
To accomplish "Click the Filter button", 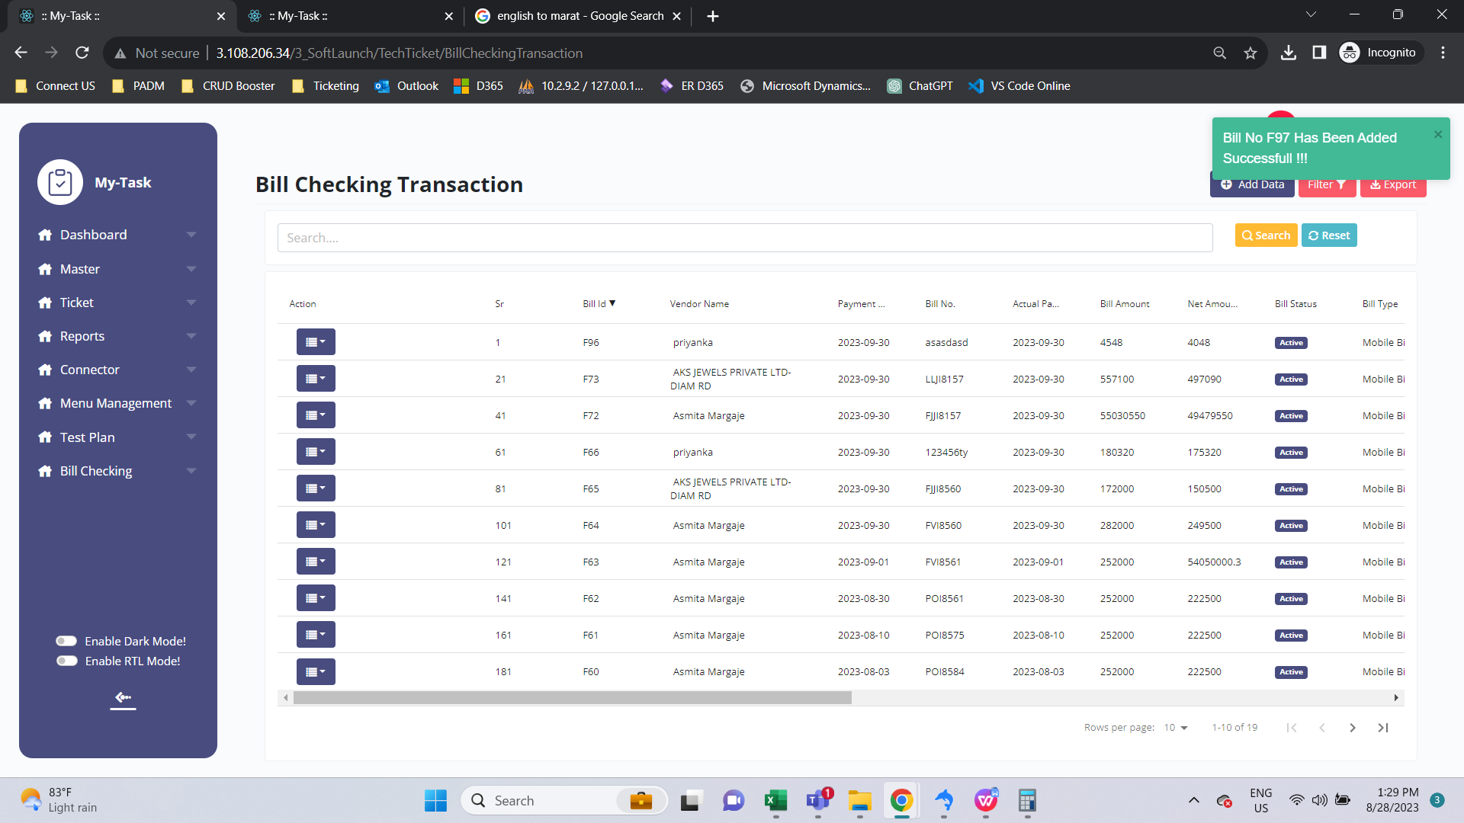I will (x=1327, y=184).
